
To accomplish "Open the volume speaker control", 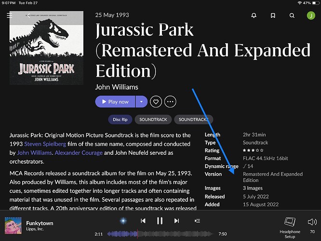I will pyautogui.click(x=312, y=222).
